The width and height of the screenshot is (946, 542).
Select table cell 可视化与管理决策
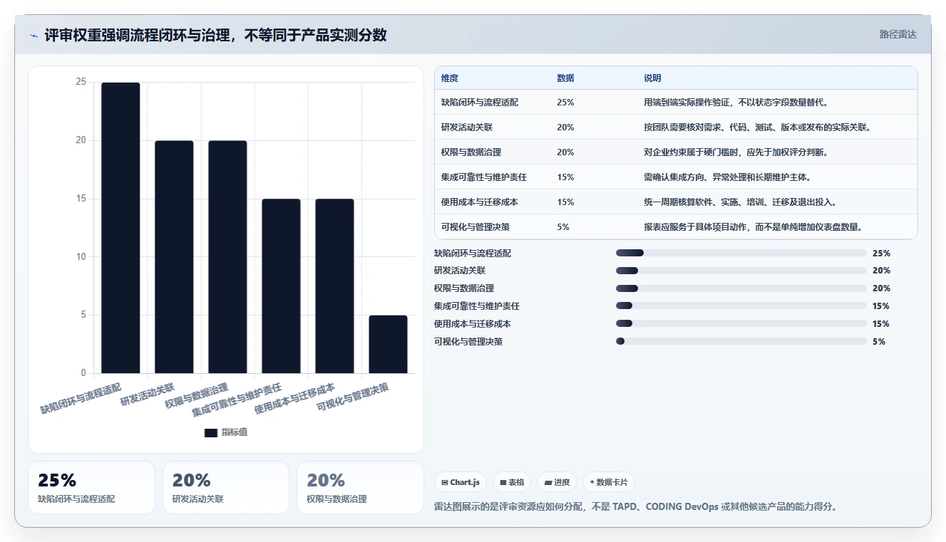tap(475, 227)
